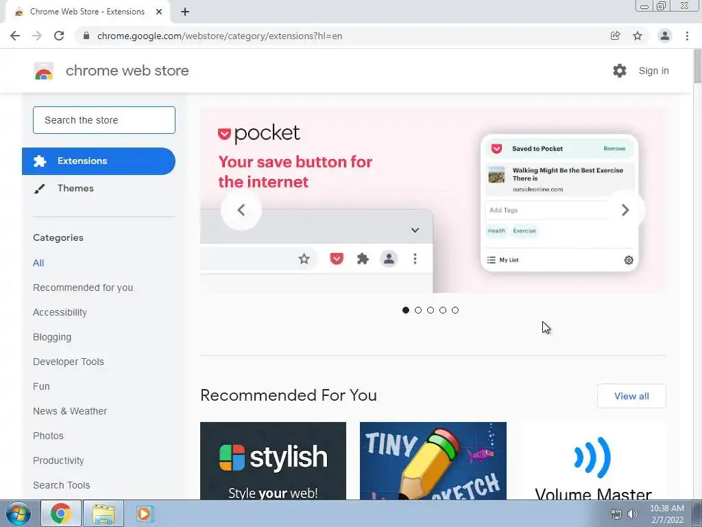This screenshot has height=527, width=702.
Task: Click the browser forward arrow
Action: tap(37, 36)
